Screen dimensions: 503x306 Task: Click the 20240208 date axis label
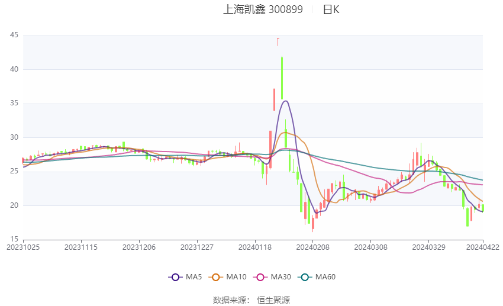point(313,247)
